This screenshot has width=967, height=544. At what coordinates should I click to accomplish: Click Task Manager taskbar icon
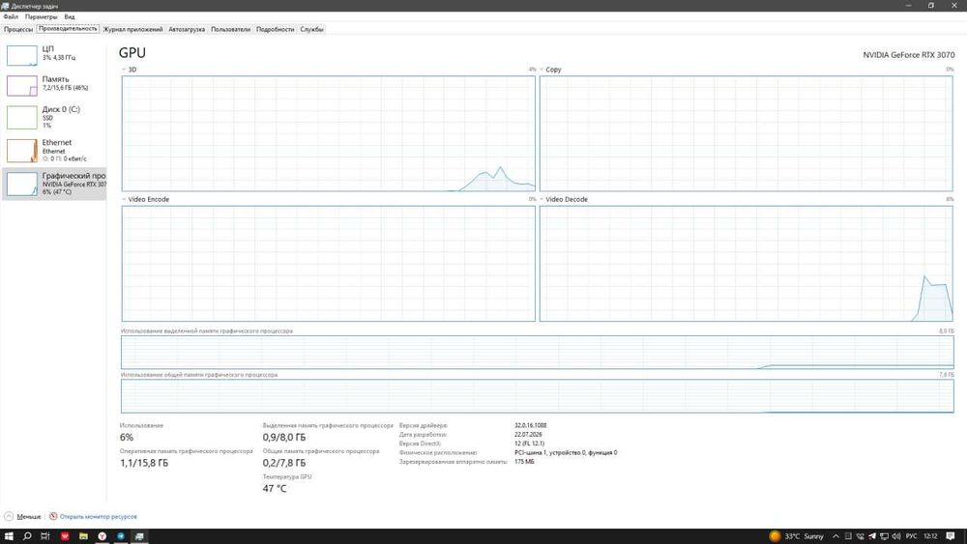tap(139, 536)
